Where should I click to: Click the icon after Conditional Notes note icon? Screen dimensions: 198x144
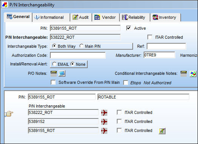click(x=193, y=74)
